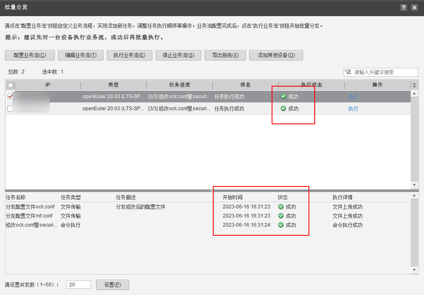Click the 分发修改后的配置文件 description

coord(141,207)
